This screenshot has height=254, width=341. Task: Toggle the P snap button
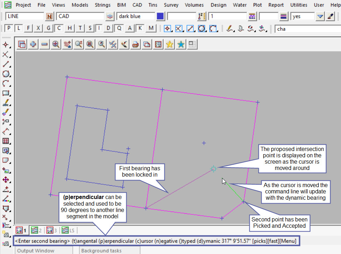tap(9, 28)
